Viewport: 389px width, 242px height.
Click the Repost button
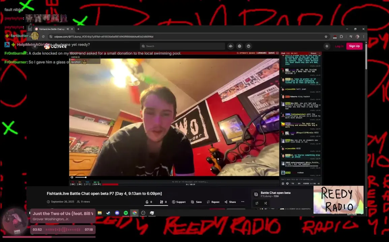point(213,202)
